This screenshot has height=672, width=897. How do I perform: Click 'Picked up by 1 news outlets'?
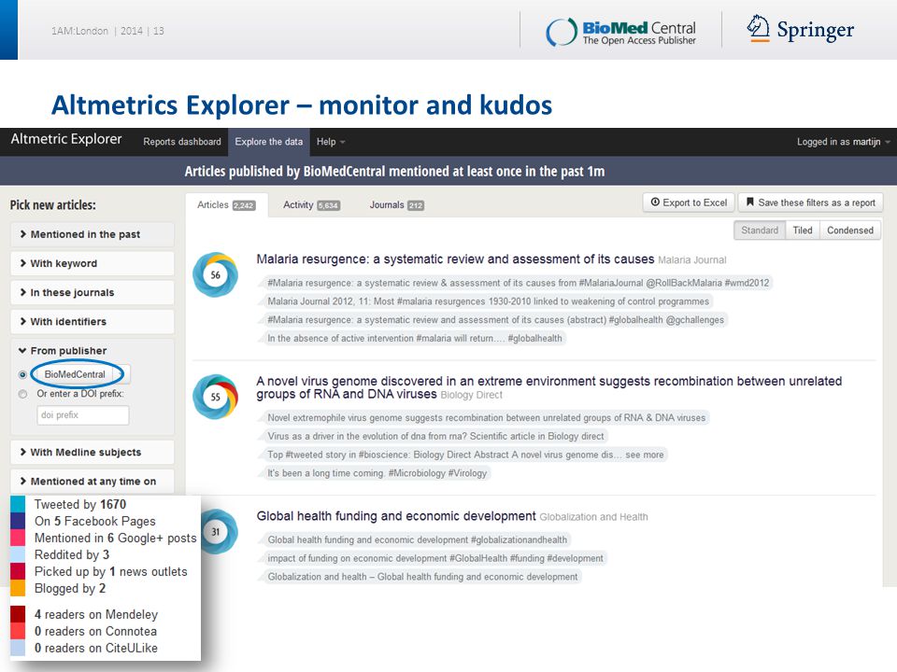(110, 571)
